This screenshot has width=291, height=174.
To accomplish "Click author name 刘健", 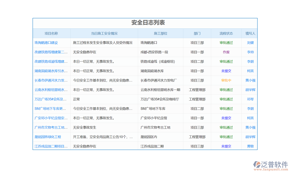I will tap(250, 43).
